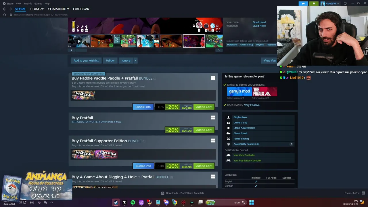Click the Pratfall Supporter Pack bundle image
This screenshot has height=207, width=368.
click(x=106, y=154)
